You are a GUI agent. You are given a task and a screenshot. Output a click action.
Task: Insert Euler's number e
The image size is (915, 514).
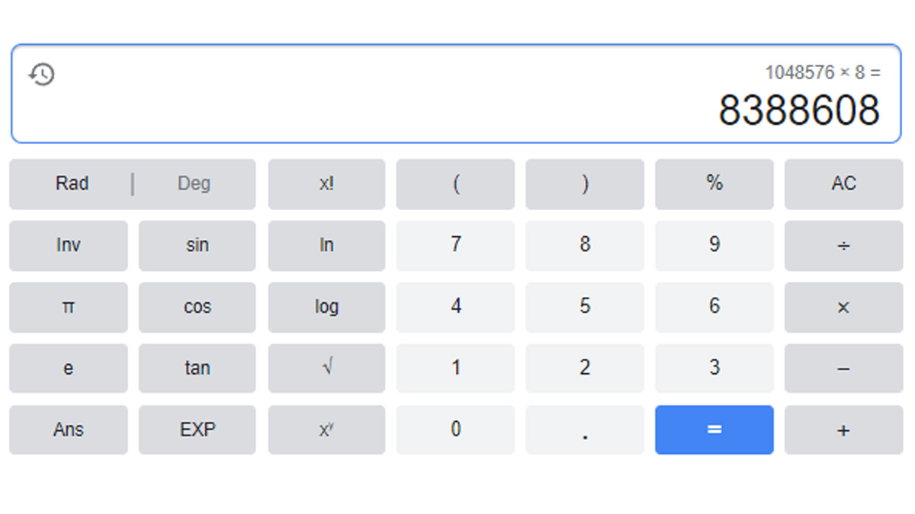(x=68, y=368)
